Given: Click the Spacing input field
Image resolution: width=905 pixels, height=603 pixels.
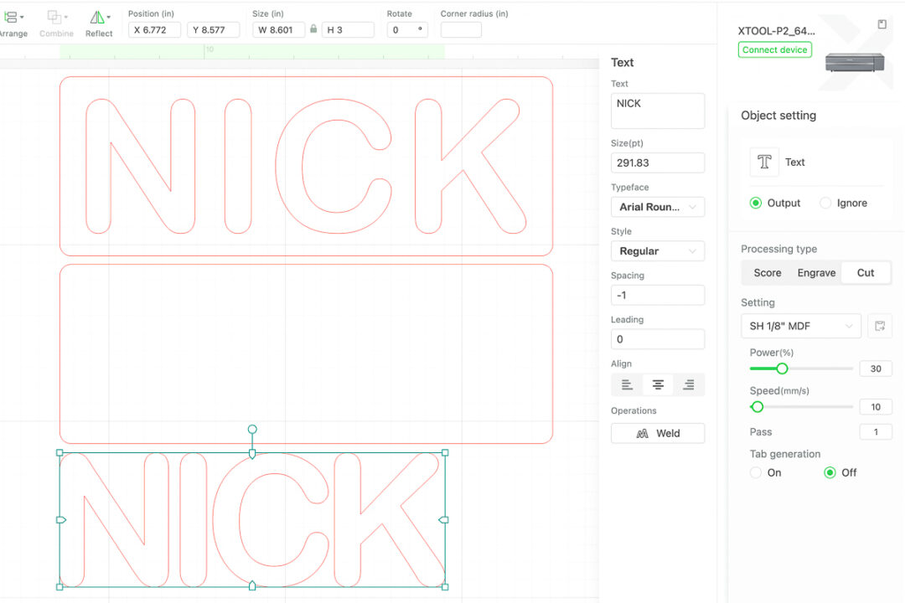Looking at the screenshot, I should 658,296.
